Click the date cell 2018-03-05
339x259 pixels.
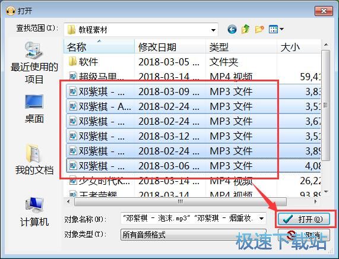[169, 62]
